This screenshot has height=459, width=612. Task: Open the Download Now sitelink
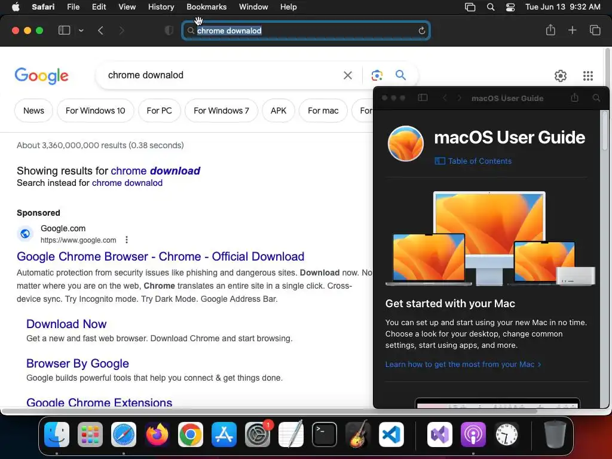pos(66,324)
